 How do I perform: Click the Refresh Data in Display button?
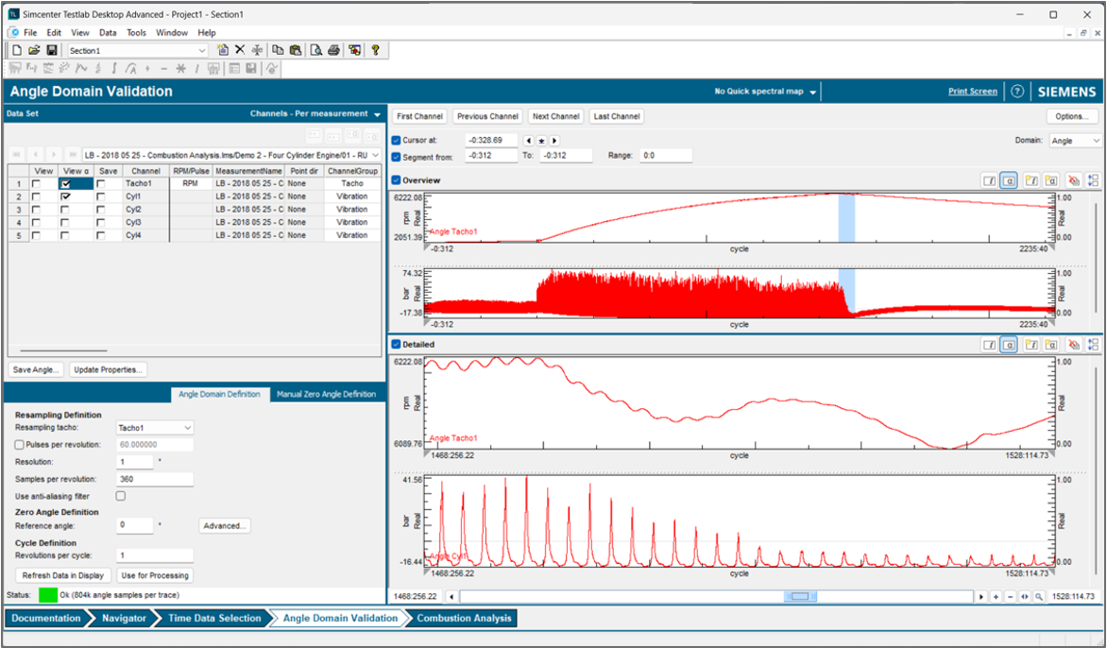pos(63,575)
